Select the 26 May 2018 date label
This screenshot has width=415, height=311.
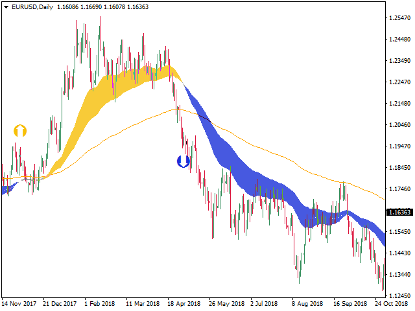point(226,304)
